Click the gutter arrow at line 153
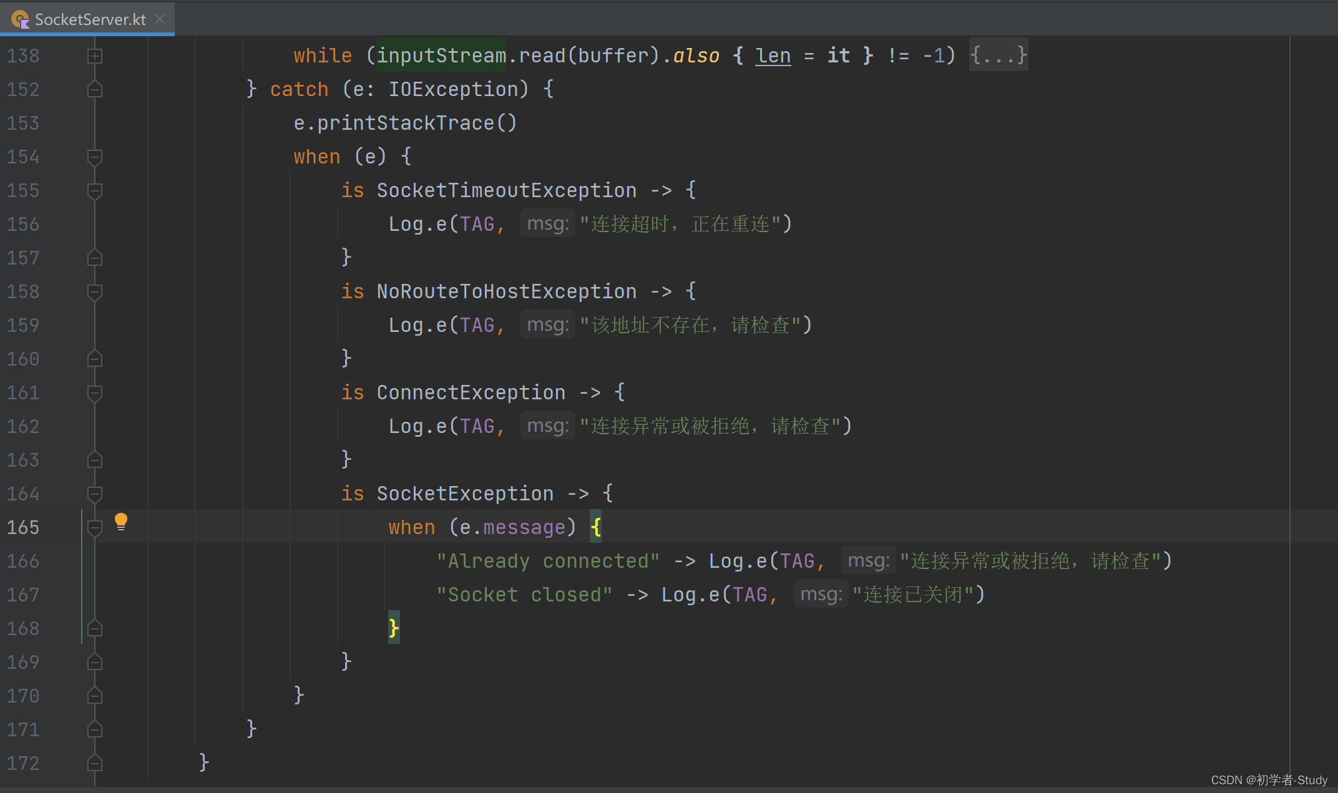This screenshot has height=793, width=1338. click(x=94, y=123)
